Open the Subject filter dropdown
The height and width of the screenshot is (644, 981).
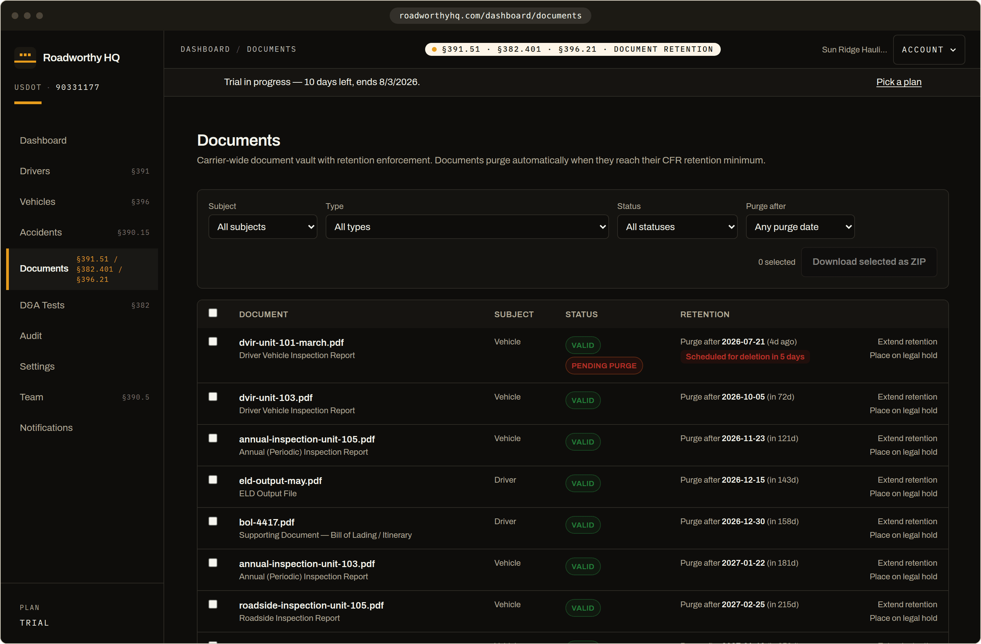(x=263, y=227)
